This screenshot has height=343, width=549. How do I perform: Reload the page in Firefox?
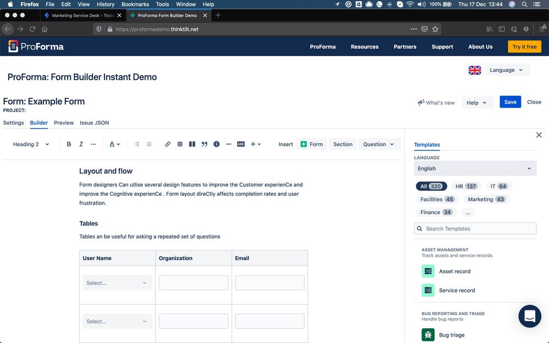(x=32, y=29)
